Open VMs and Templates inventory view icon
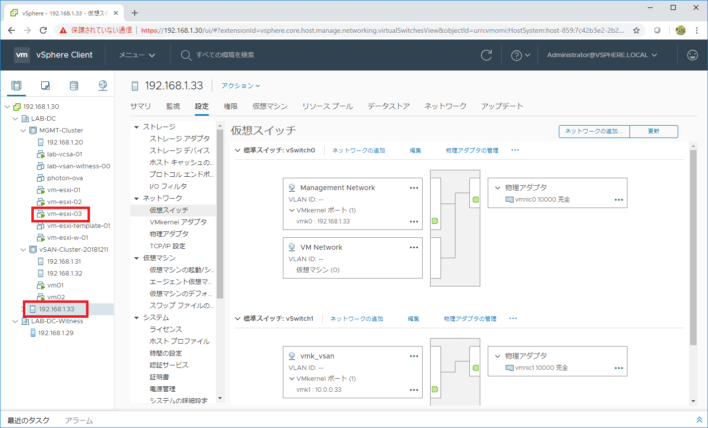Screen dimensions: 708x428 point(45,85)
